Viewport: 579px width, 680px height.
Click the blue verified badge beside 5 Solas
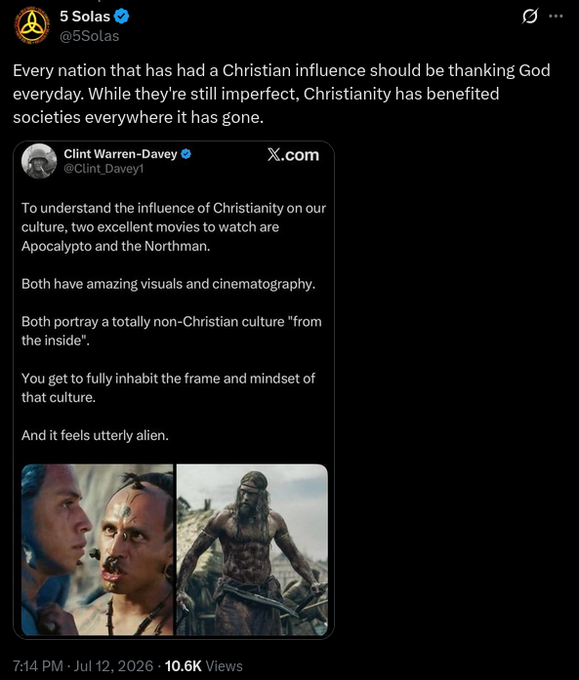(x=121, y=17)
